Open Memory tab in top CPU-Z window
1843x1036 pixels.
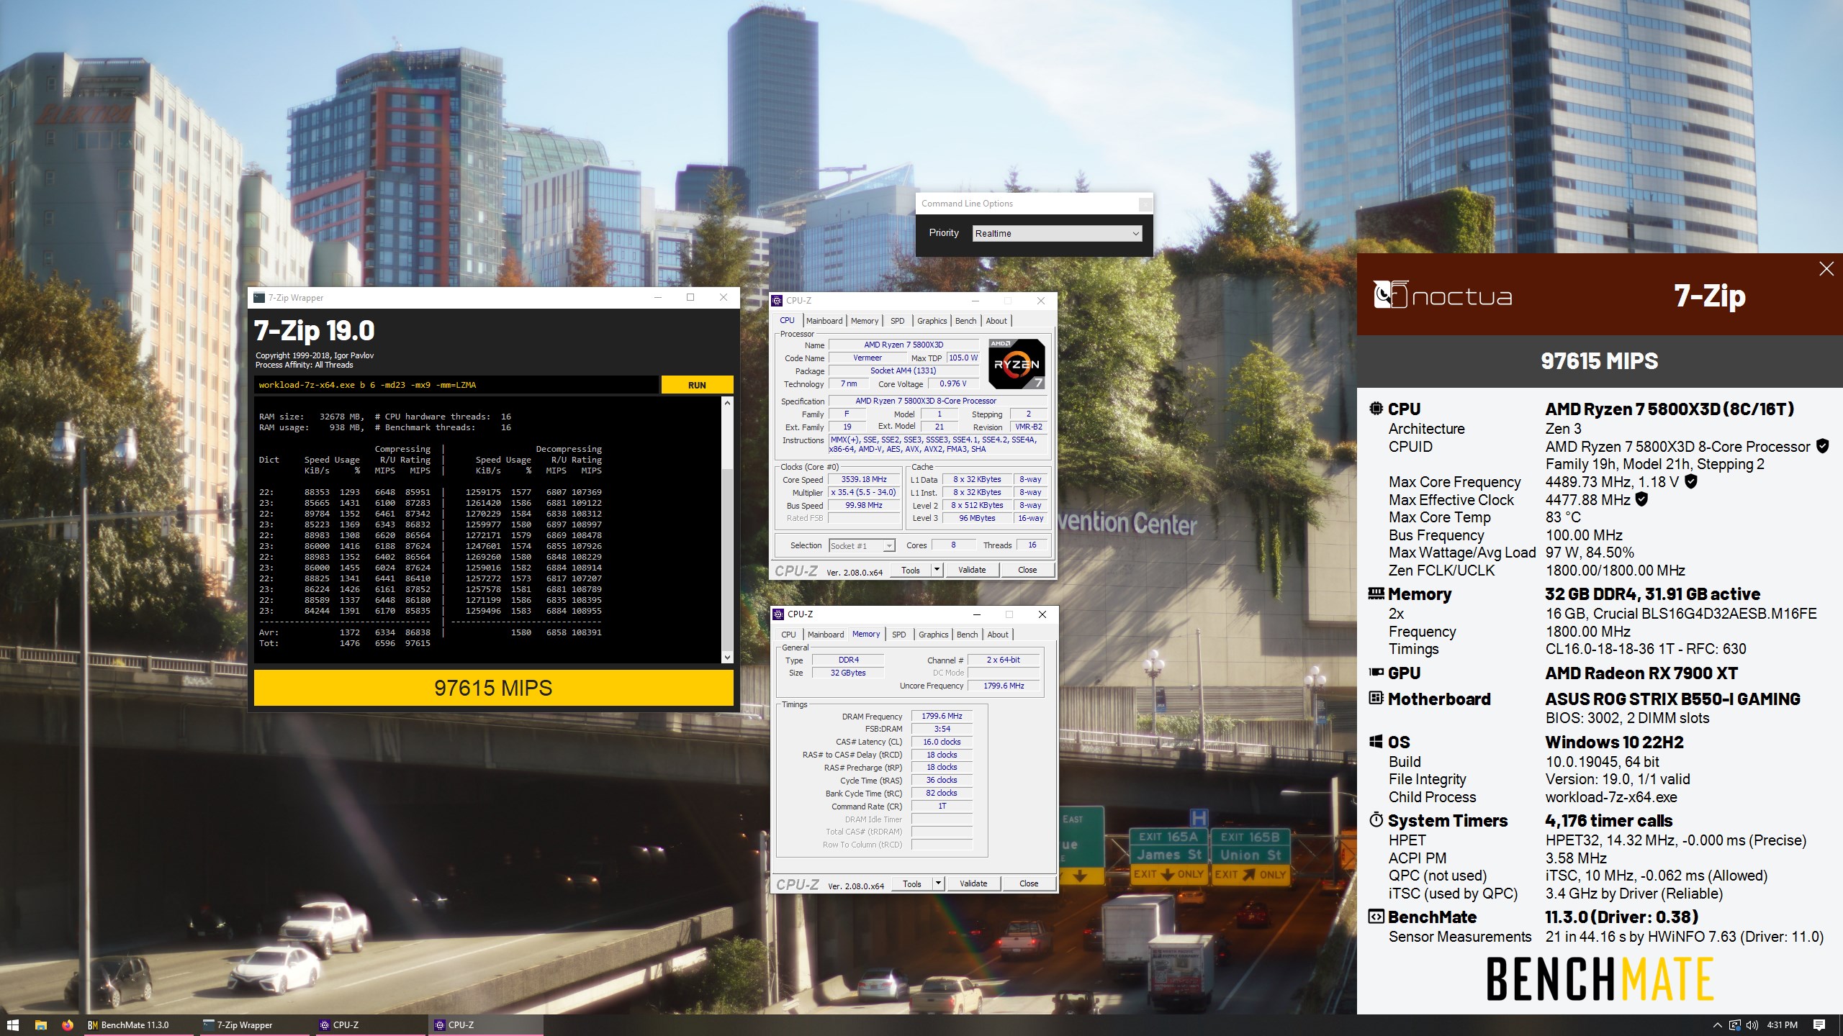[x=864, y=321]
